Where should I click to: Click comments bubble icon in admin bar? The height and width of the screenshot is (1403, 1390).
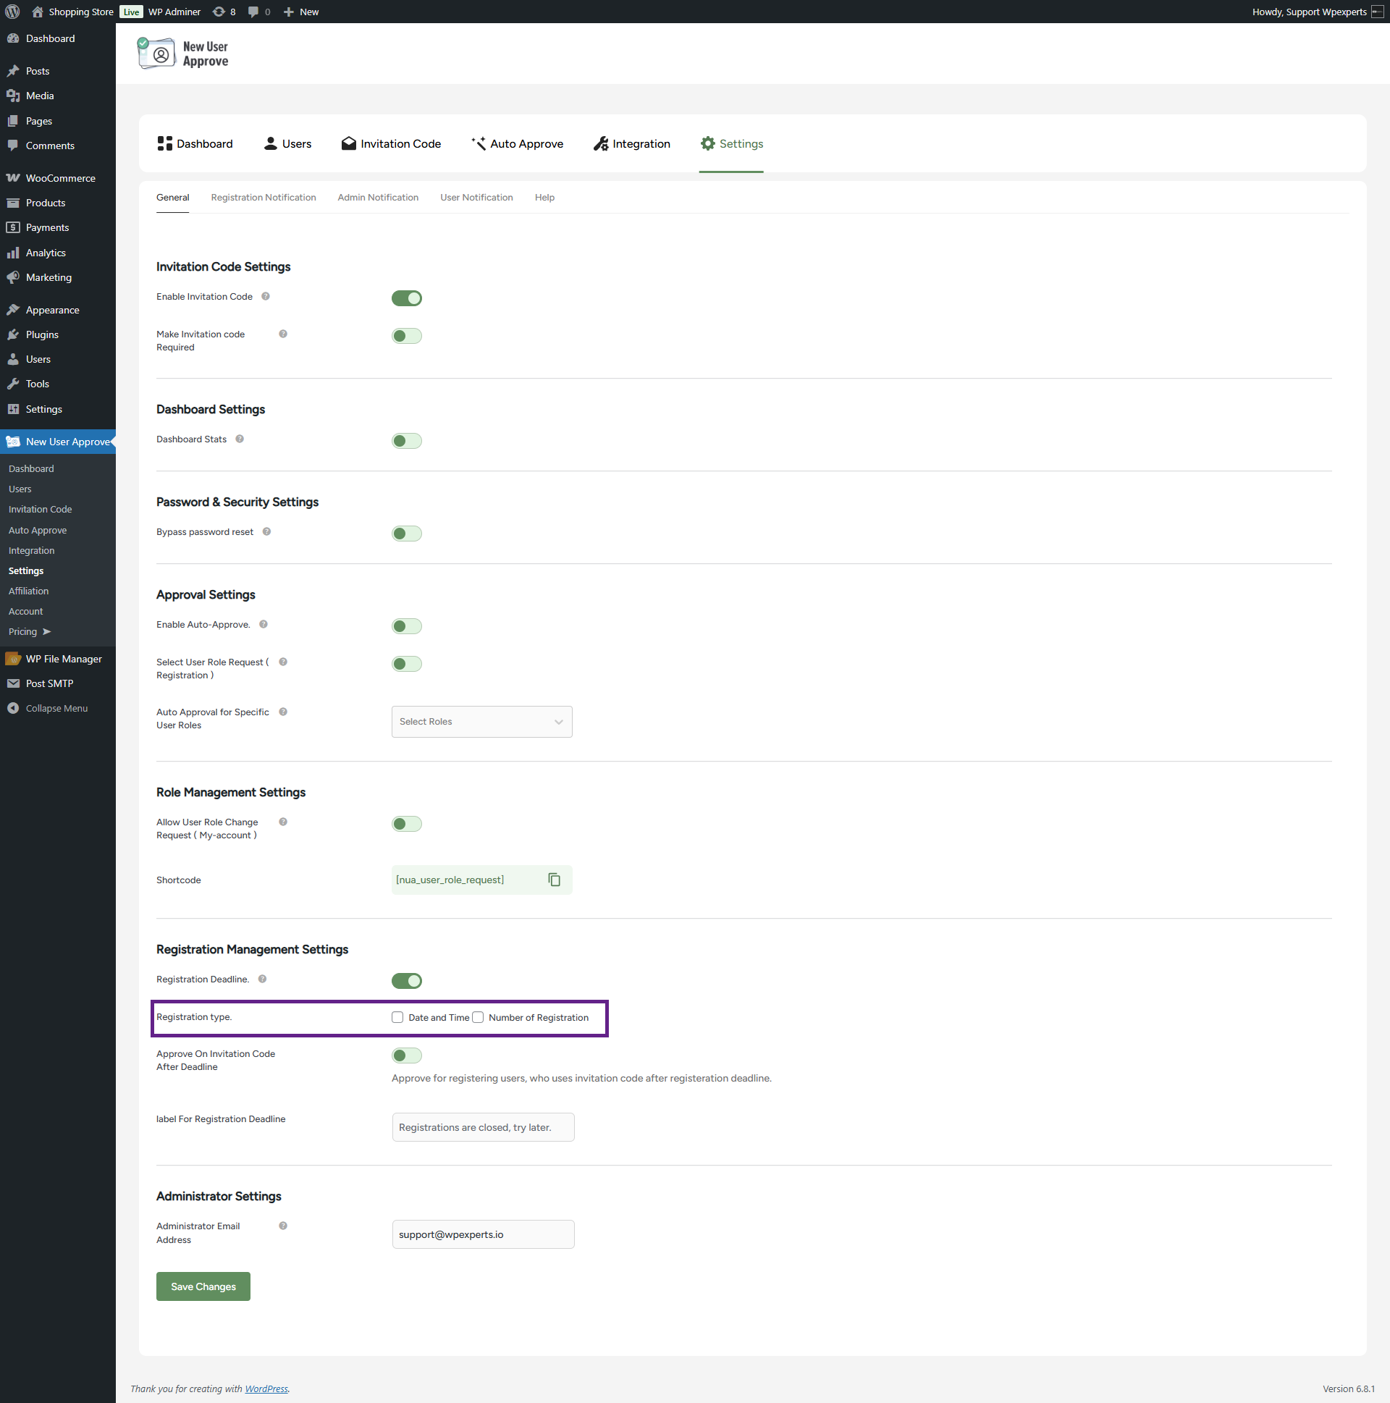253,12
